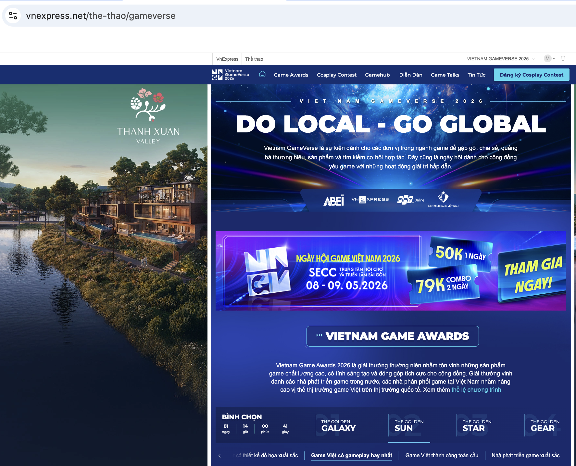Click the Vietnam GameVerse 2026 logo
Image resolution: width=576 pixels, height=466 pixels.
(x=231, y=75)
